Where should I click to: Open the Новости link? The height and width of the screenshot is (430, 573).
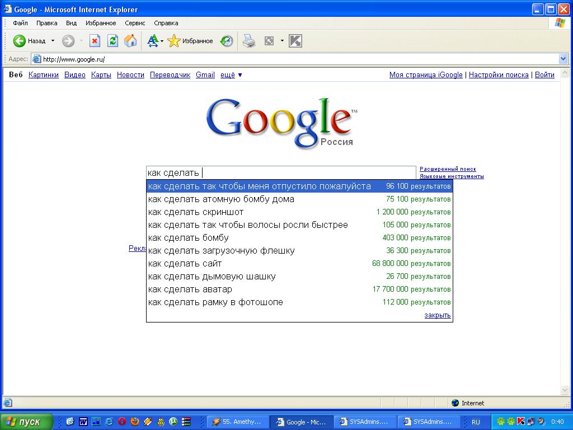(x=130, y=75)
